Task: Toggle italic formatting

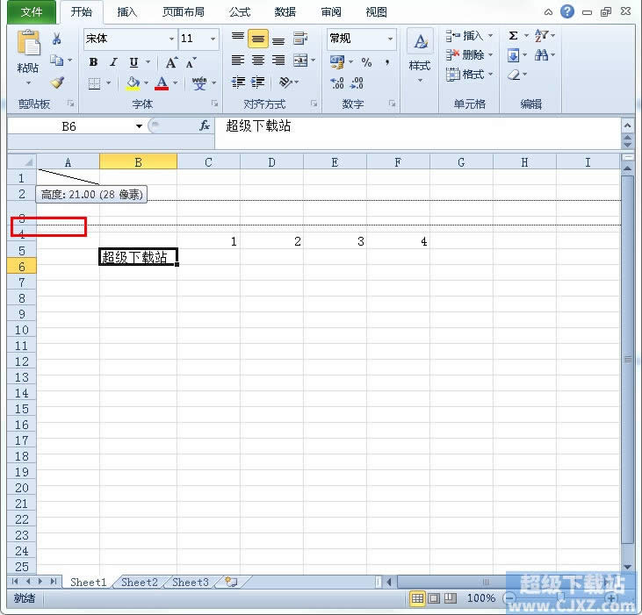Action: 113,61
